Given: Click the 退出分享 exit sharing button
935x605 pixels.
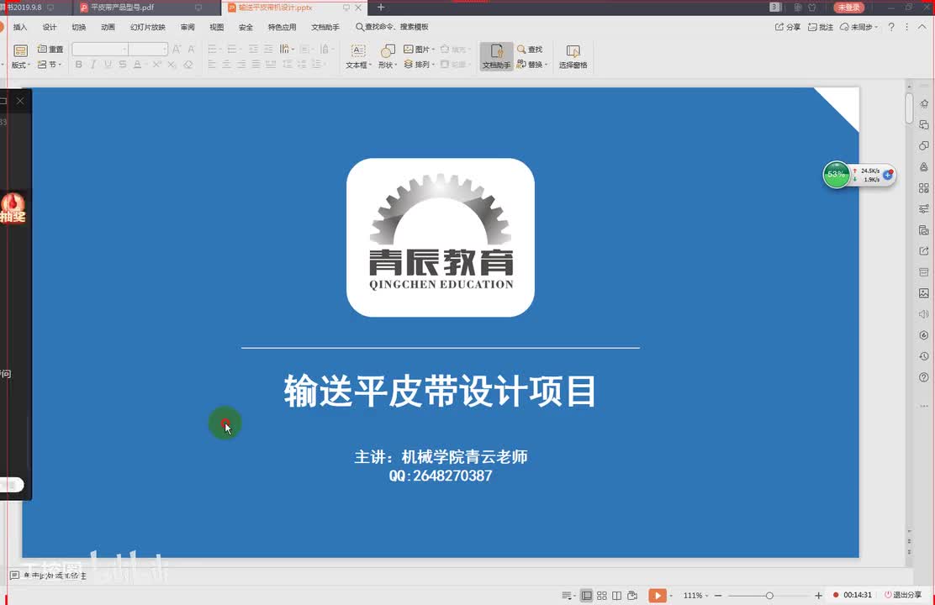Looking at the screenshot, I should 903,595.
